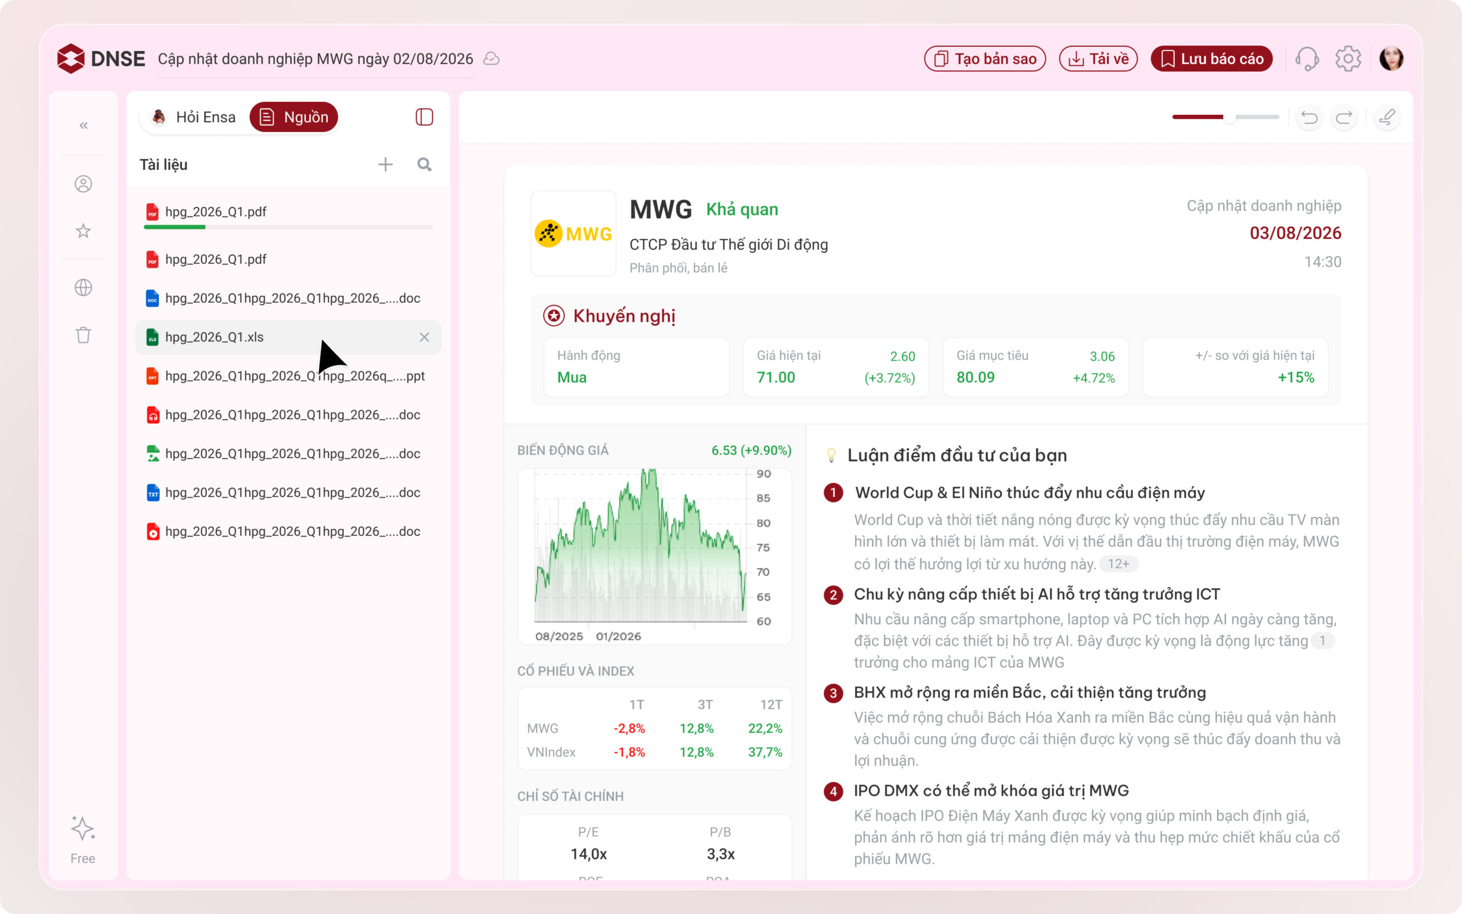
Task: Click the redo arrow icon
Action: point(1344,117)
